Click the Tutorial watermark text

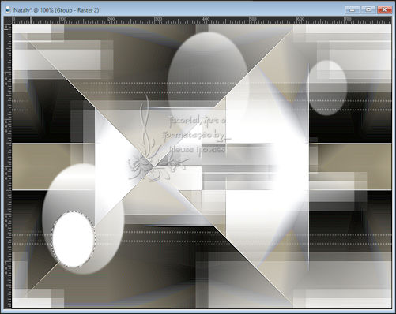click(197, 121)
